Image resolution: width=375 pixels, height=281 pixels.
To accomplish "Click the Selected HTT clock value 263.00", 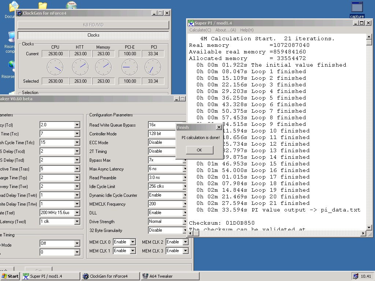I will tap(80, 81).
